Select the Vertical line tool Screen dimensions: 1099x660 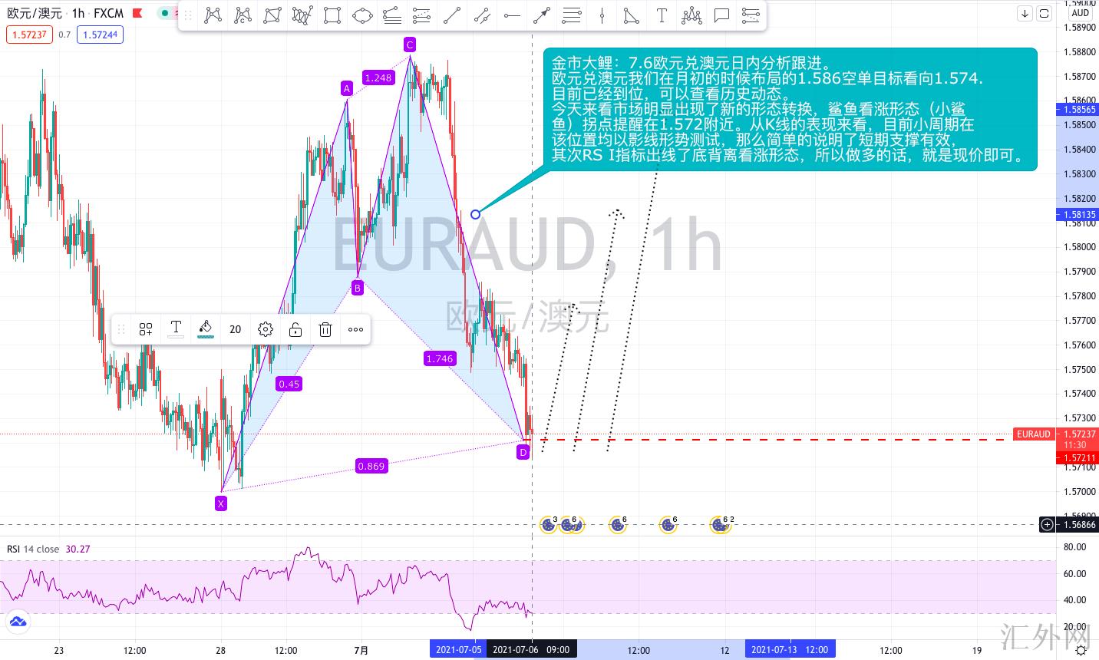coord(602,15)
